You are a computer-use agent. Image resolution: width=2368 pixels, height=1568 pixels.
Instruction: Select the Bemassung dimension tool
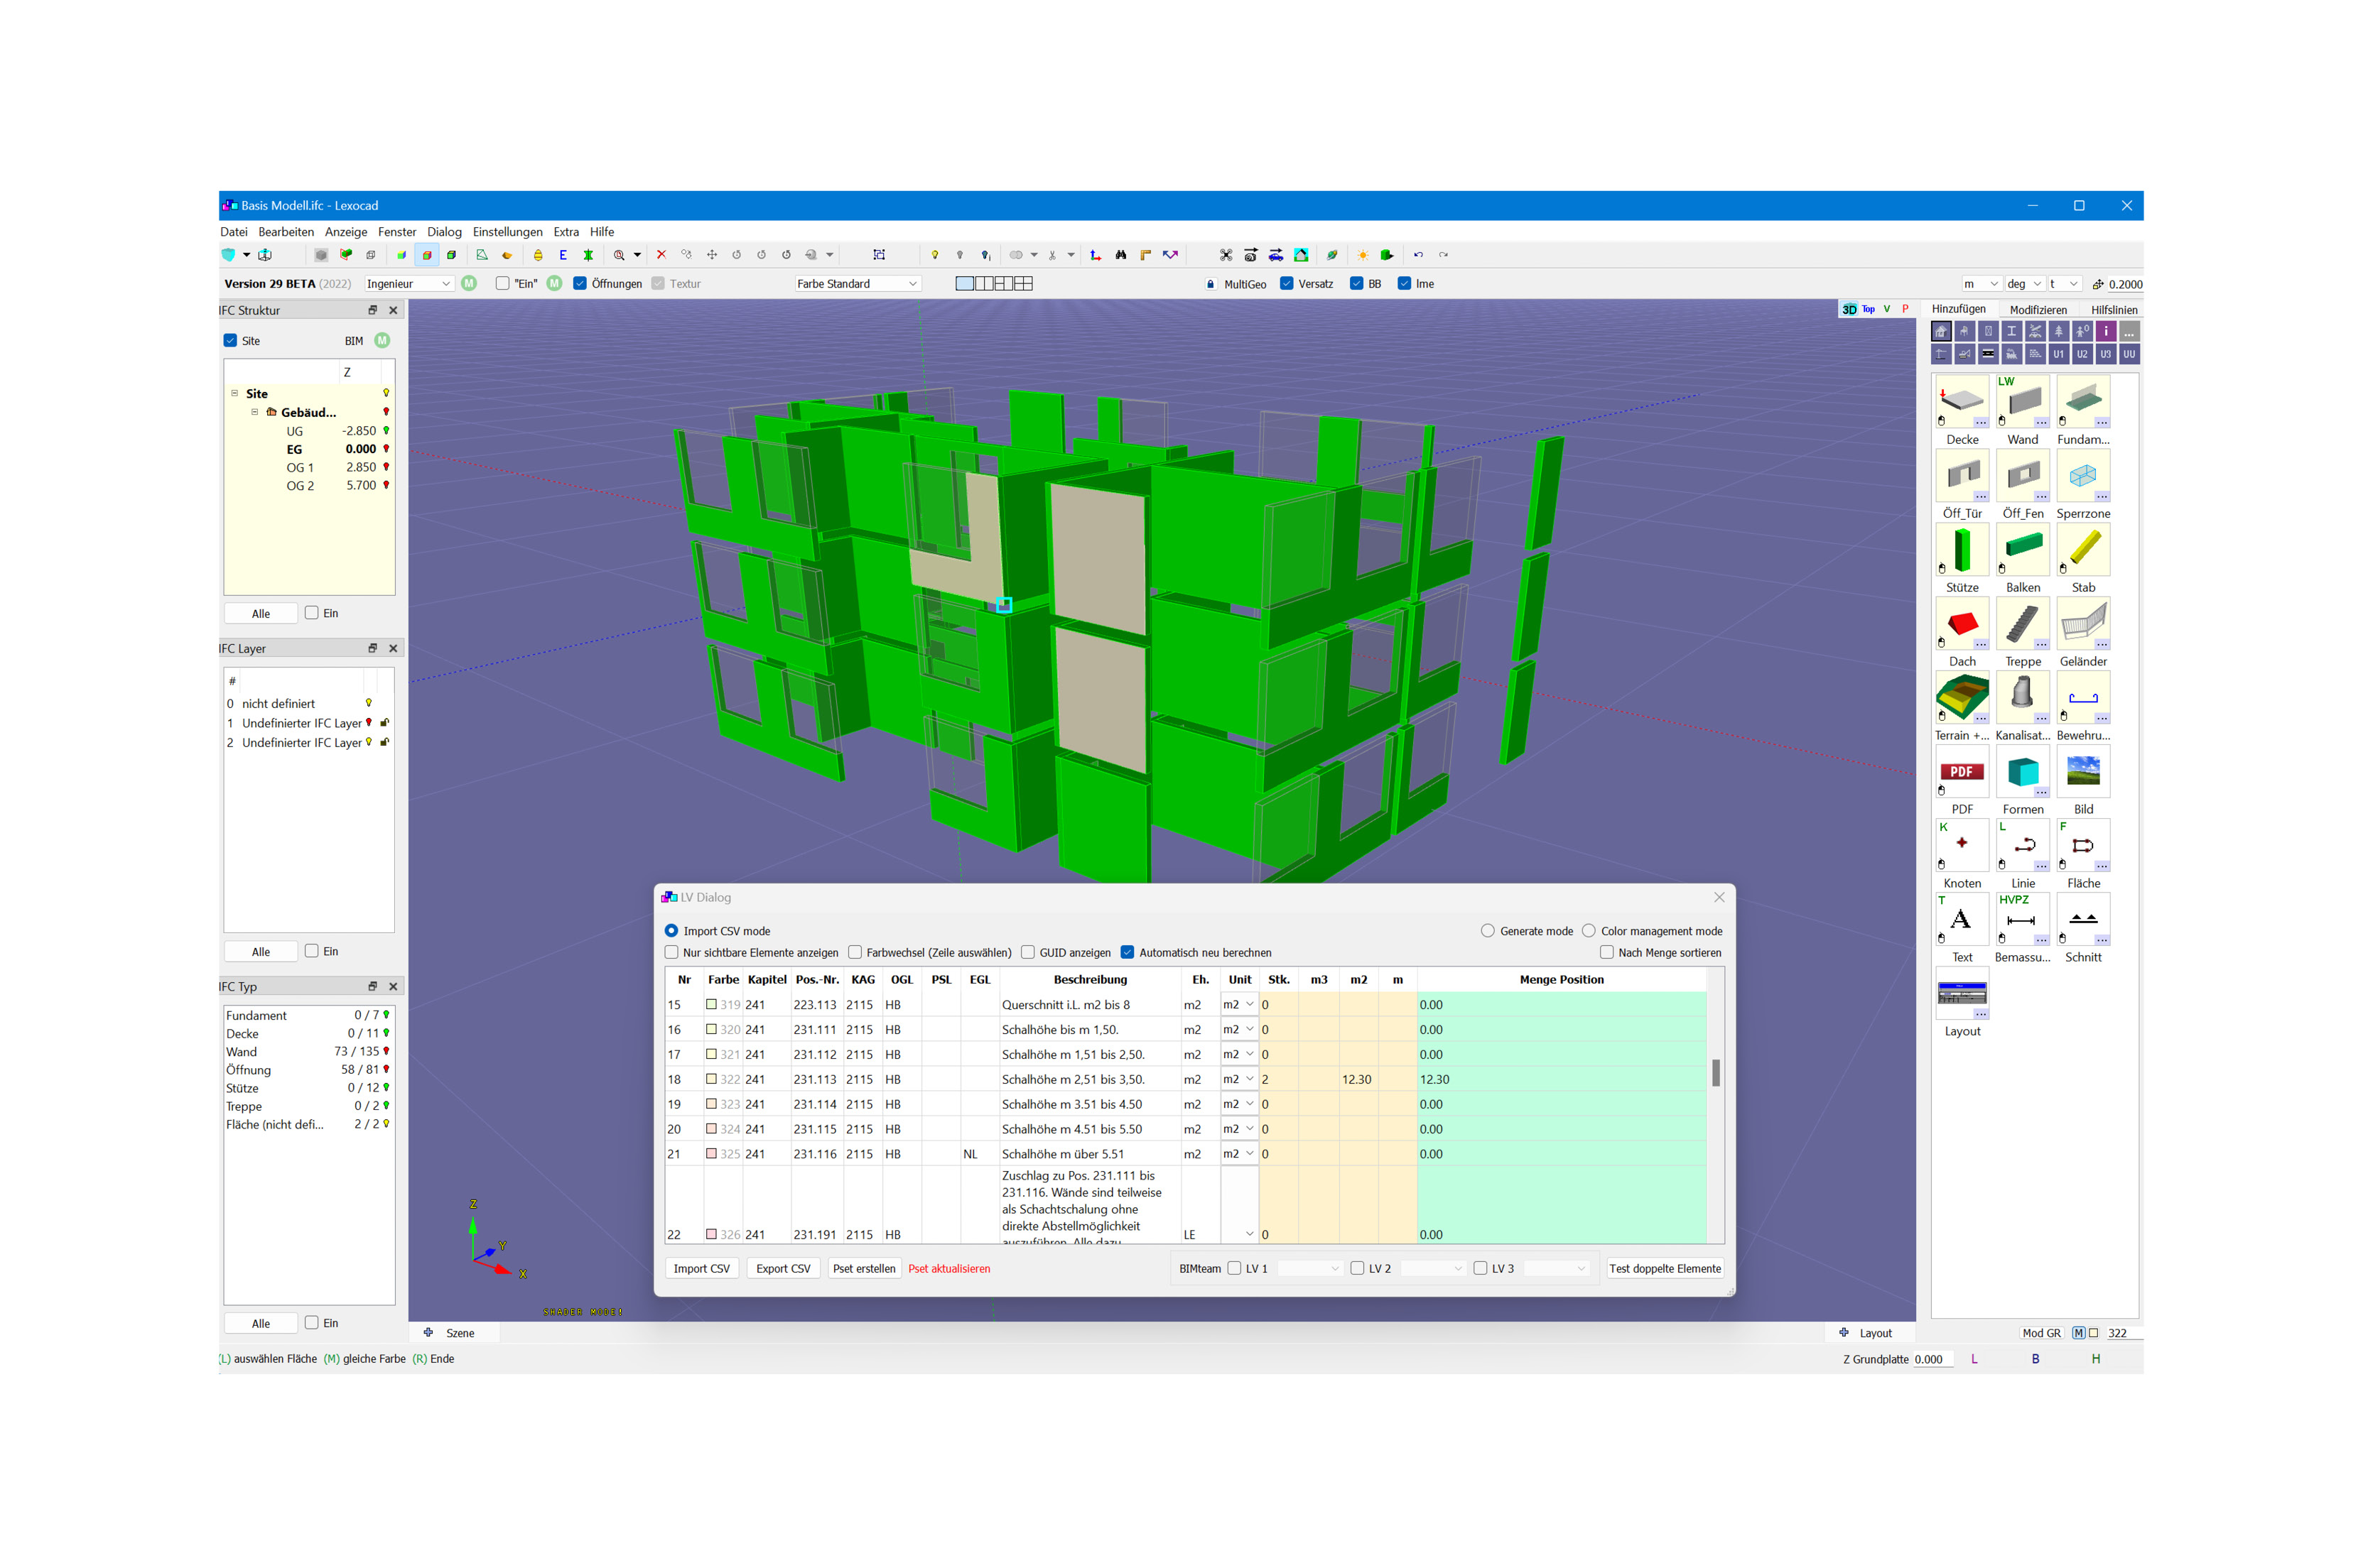[x=2022, y=920]
